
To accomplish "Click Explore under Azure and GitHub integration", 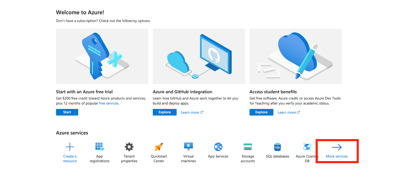I will point(165,112).
